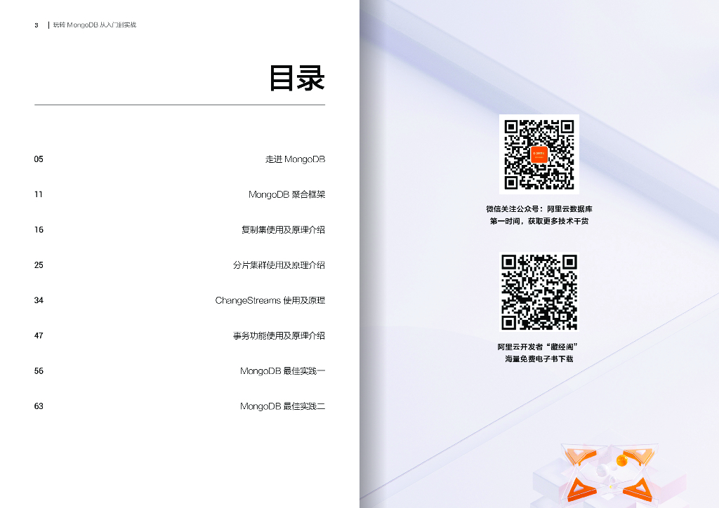Click the '目录' heading
The image size is (719, 508).
297,78
